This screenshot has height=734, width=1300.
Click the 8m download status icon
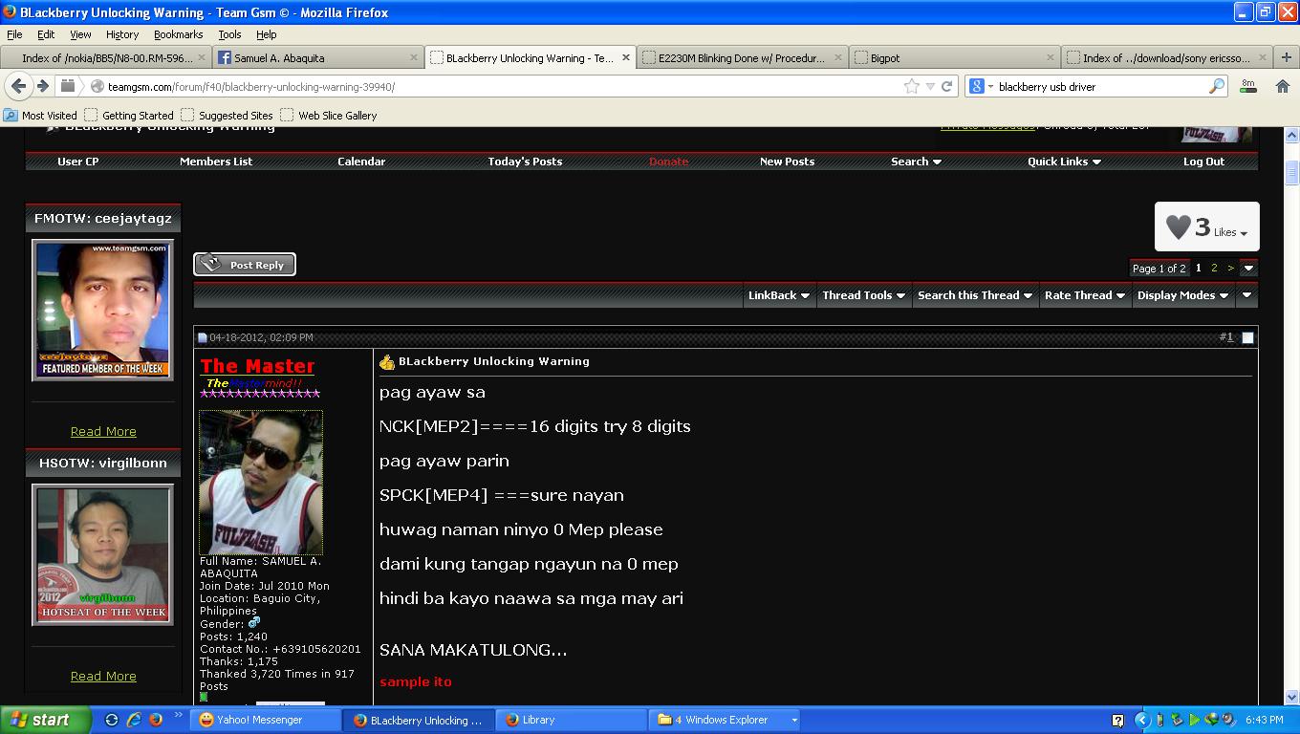tap(1248, 86)
